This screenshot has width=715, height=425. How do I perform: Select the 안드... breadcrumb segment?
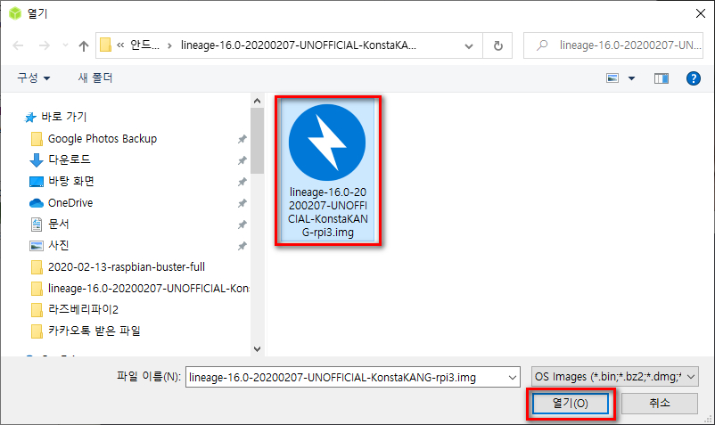coord(144,45)
